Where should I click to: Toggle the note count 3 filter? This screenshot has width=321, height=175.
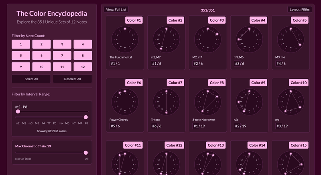[62, 44]
